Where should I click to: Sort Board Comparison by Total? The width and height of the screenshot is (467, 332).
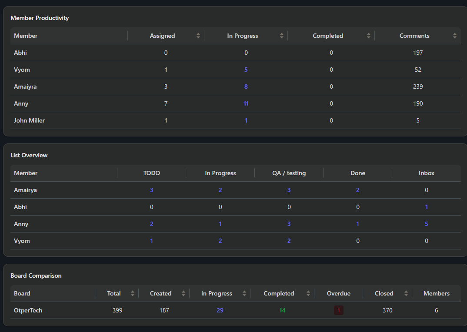tap(133, 293)
